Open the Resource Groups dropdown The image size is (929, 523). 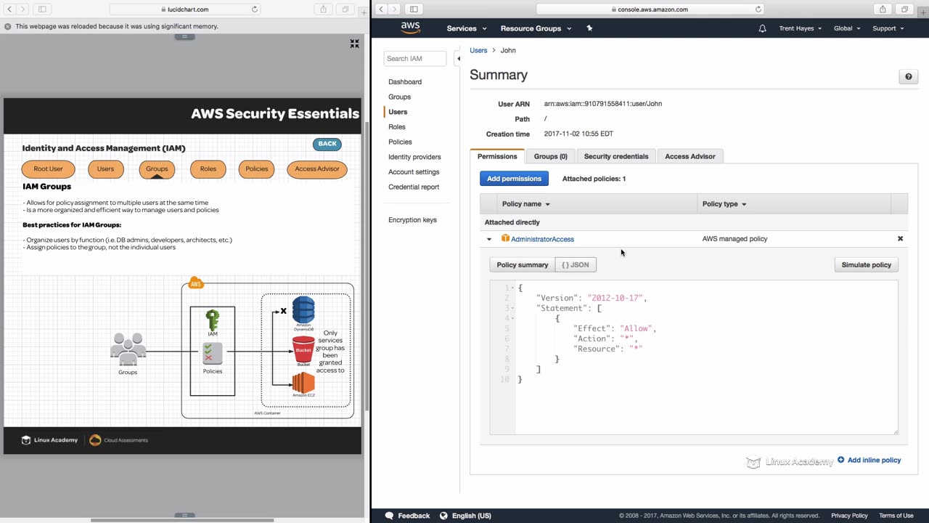tap(536, 28)
